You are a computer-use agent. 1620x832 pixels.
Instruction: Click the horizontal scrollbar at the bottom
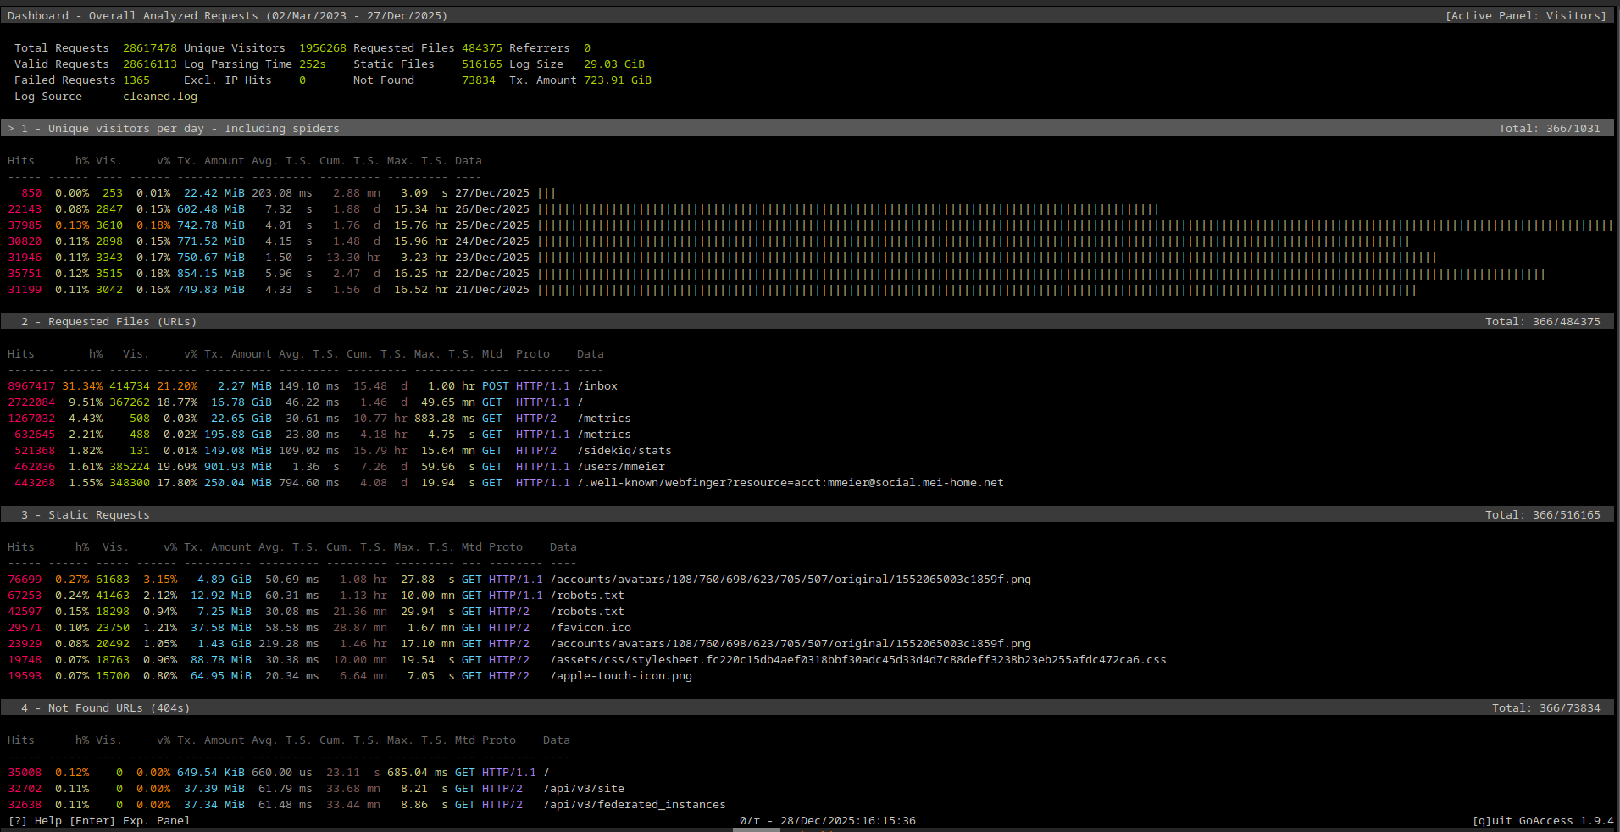coord(757,829)
